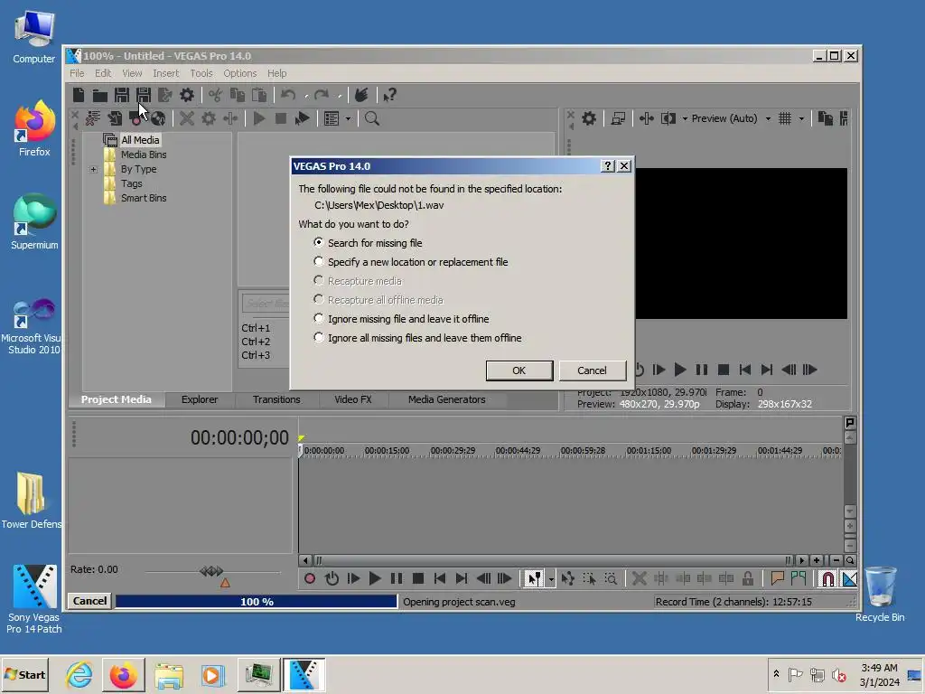The image size is (925, 694).
Task: Click the Insert Region icon in the timeline toolbar
Action: [799, 579]
